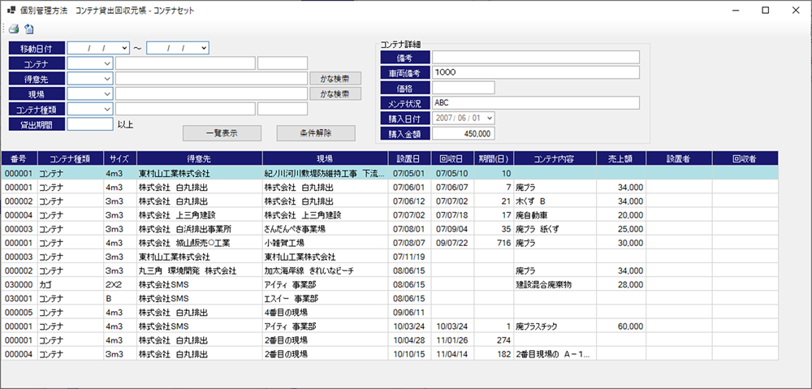
Task: Click the 4番目の現場 site cell
Action: coord(326,313)
